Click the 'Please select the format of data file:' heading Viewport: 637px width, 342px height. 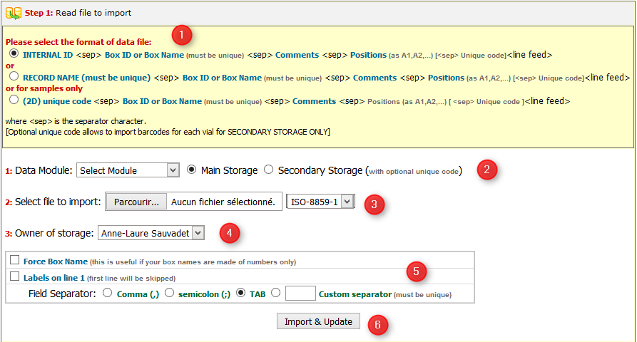click(78, 42)
